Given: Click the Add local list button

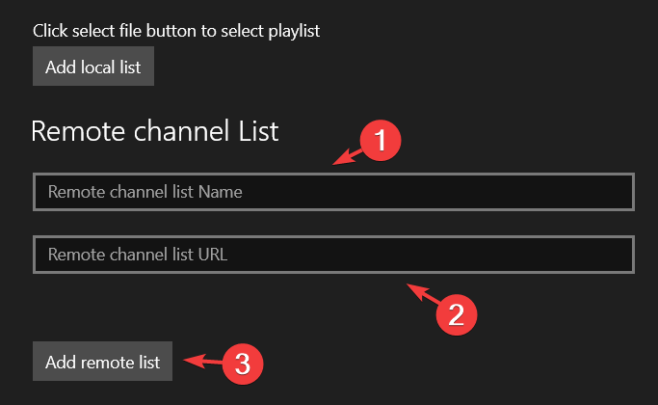Looking at the screenshot, I should (x=93, y=67).
